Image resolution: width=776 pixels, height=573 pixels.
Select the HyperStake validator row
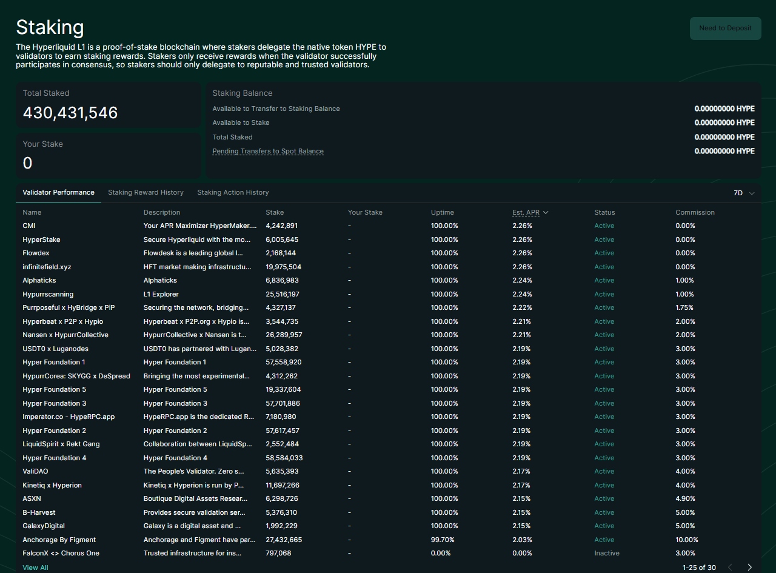coord(41,239)
